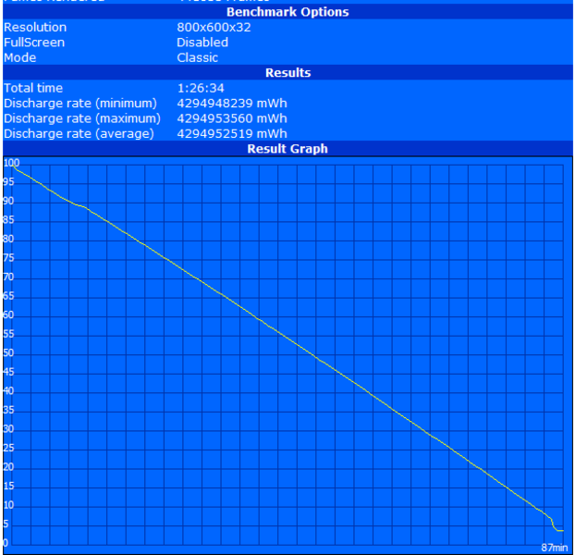The width and height of the screenshot is (575, 555).
Task: Click the Total time label
Action: (x=33, y=88)
